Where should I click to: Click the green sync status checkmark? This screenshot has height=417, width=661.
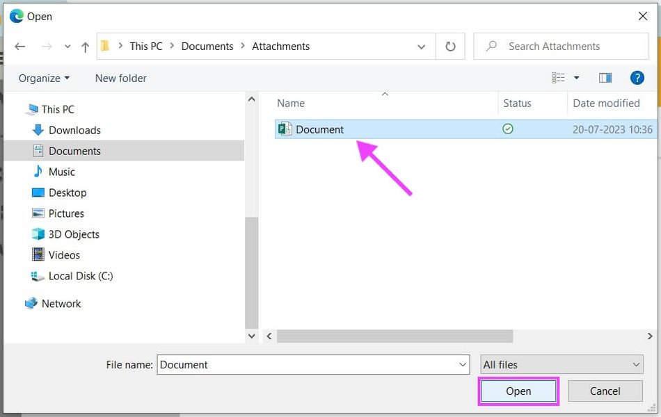click(x=508, y=129)
